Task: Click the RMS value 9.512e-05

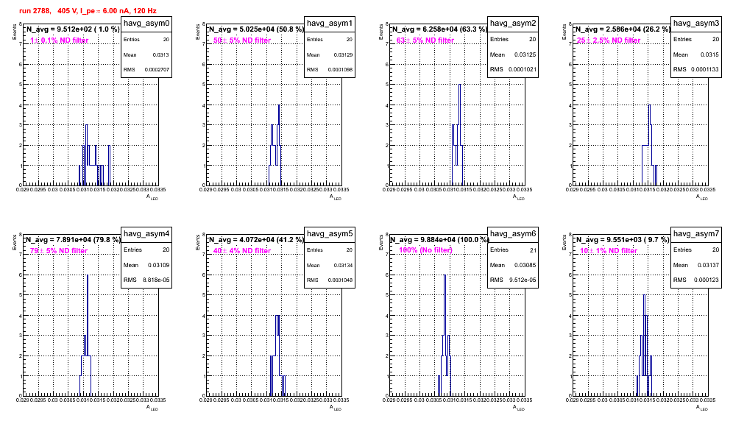Action: pos(523,280)
